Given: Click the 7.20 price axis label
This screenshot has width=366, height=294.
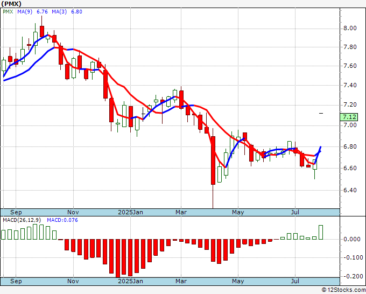Looking at the screenshot, I should 350,104.
